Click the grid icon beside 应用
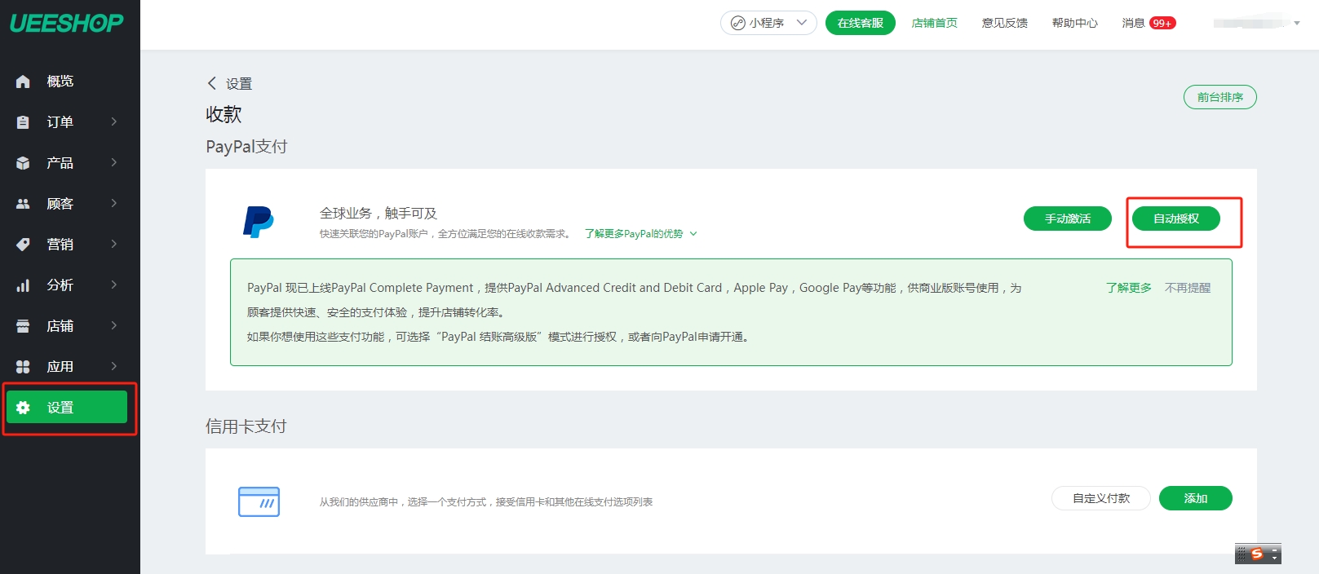The width and height of the screenshot is (1319, 574). [x=23, y=367]
